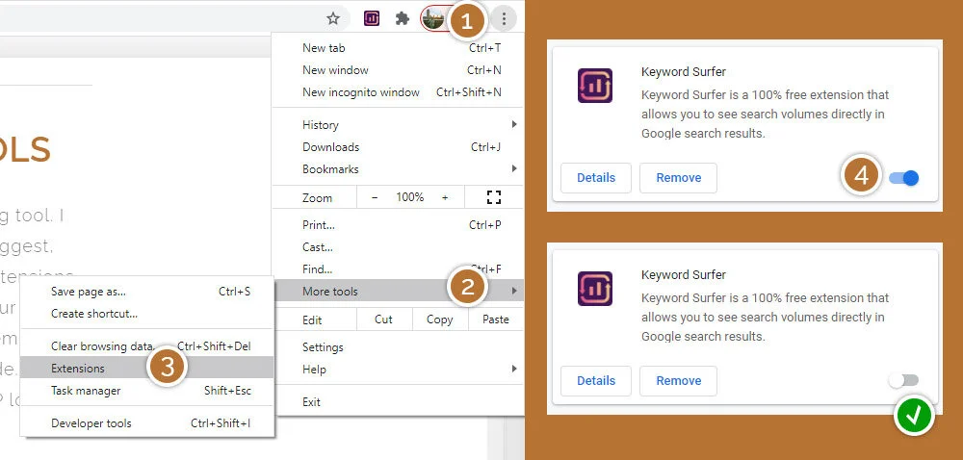Enable the disabled Keyword Surfer toggle
The image size is (963, 460).
pos(903,381)
